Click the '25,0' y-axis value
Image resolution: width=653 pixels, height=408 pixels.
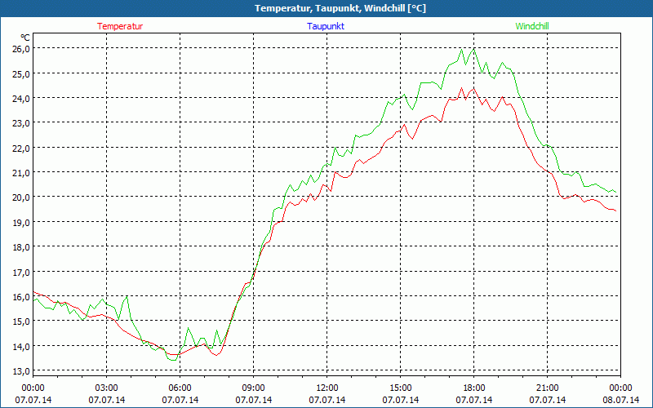pyautogui.click(x=21, y=73)
